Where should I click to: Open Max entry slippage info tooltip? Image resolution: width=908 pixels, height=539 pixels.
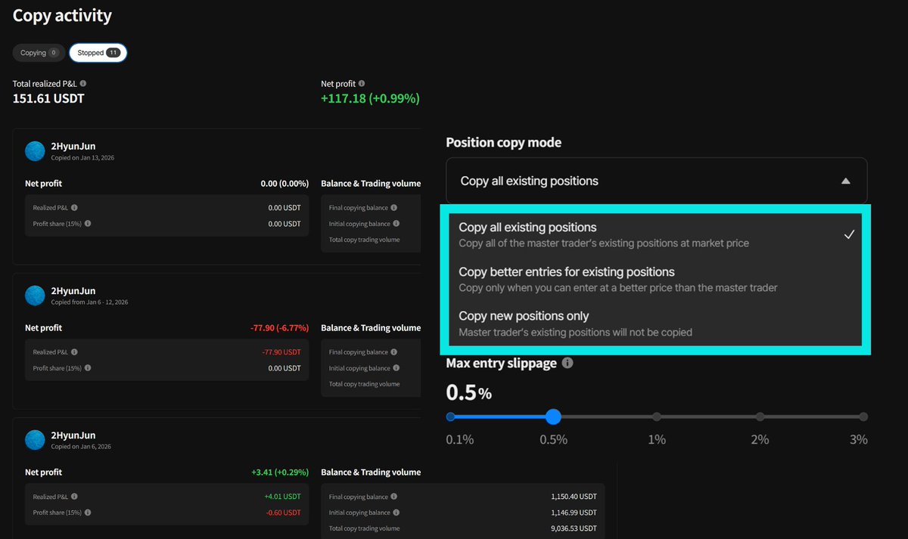click(567, 363)
